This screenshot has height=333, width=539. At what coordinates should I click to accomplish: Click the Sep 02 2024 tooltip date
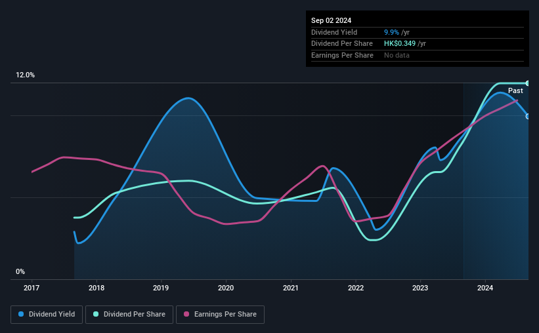331,20
